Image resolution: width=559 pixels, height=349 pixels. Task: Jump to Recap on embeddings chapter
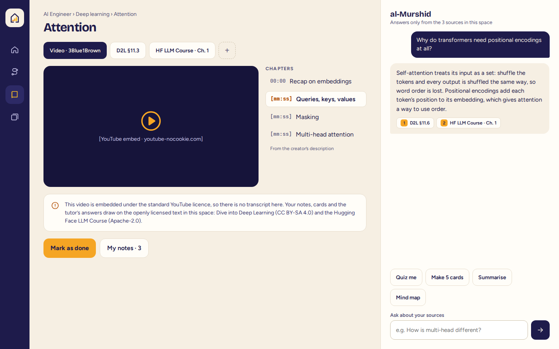click(x=316, y=81)
